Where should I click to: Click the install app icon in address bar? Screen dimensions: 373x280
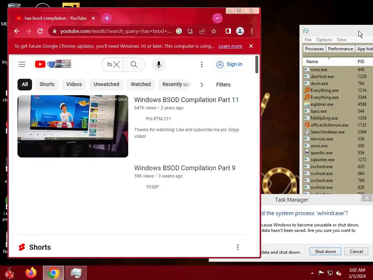point(191,31)
